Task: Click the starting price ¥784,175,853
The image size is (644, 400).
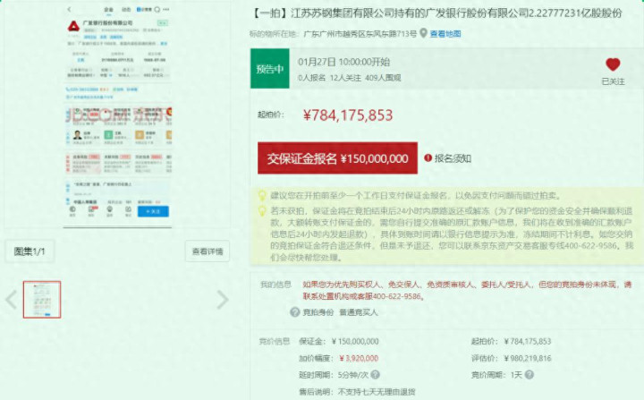Action: 348,115
